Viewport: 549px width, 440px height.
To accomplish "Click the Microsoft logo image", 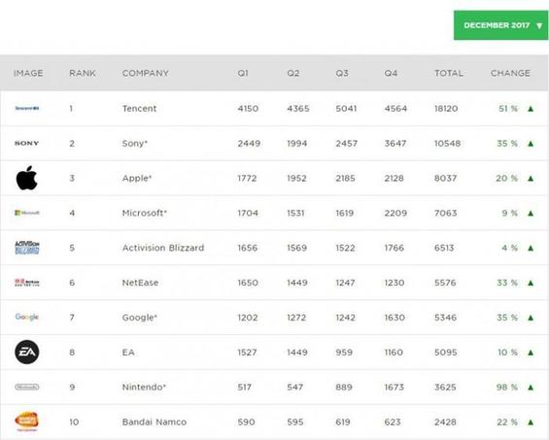I will [27, 213].
